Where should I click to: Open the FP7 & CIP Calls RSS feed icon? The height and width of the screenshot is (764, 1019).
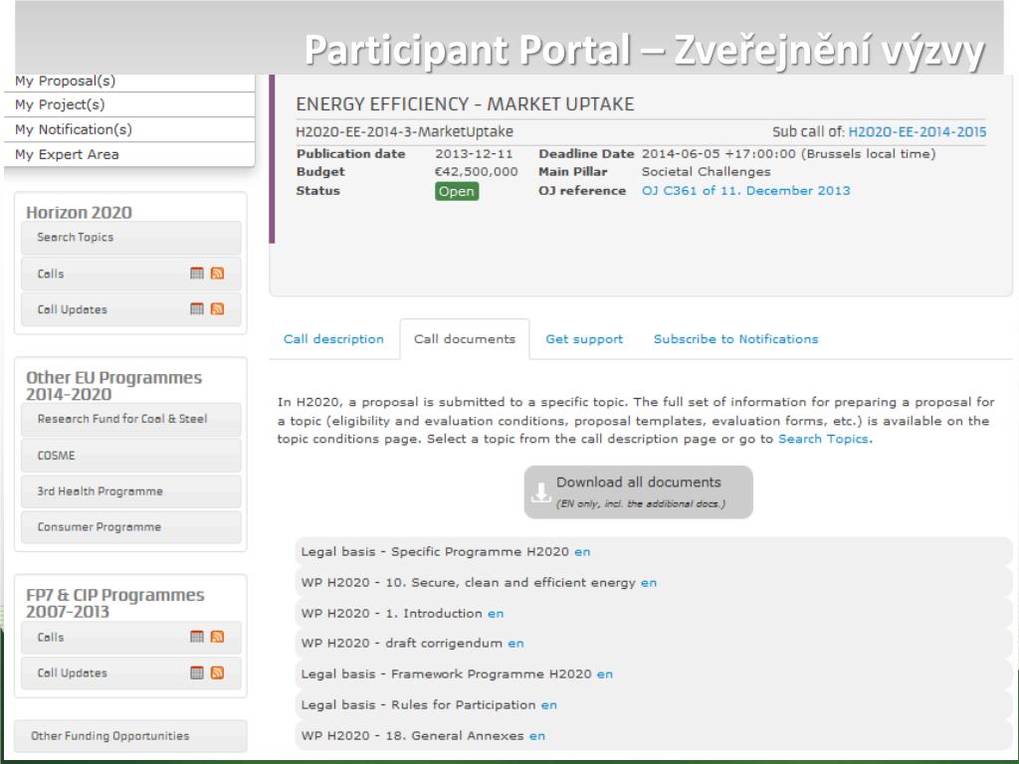(x=218, y=637)
